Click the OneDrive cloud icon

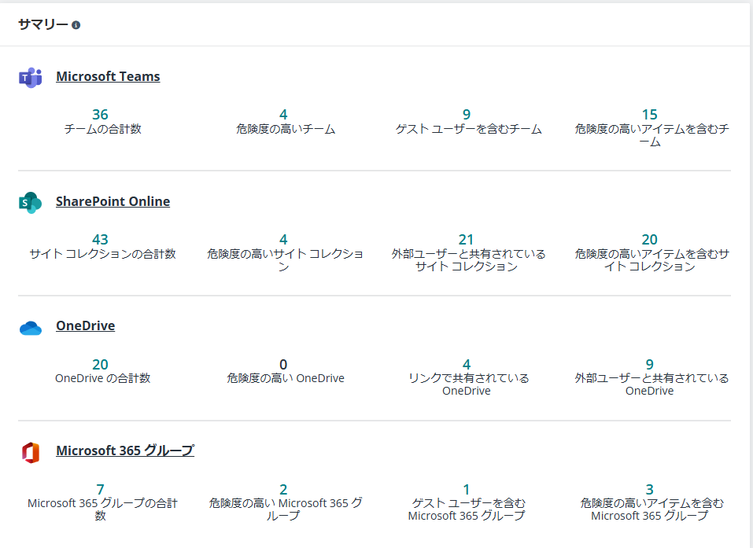30,328
